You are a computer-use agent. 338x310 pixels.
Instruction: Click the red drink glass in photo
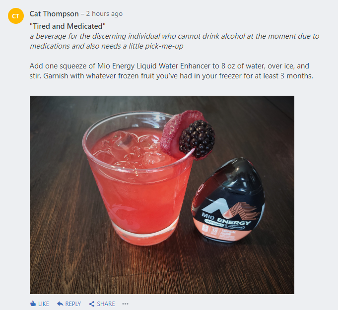click(x=138, y=179)
